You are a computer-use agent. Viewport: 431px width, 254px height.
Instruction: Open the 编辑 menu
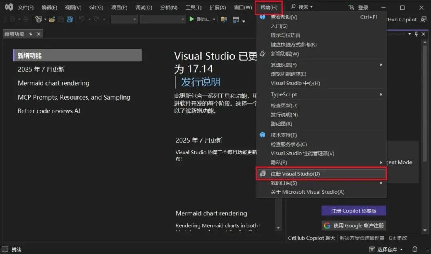coord(49,8)
